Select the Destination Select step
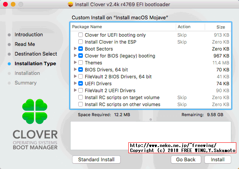 point(36,54)
